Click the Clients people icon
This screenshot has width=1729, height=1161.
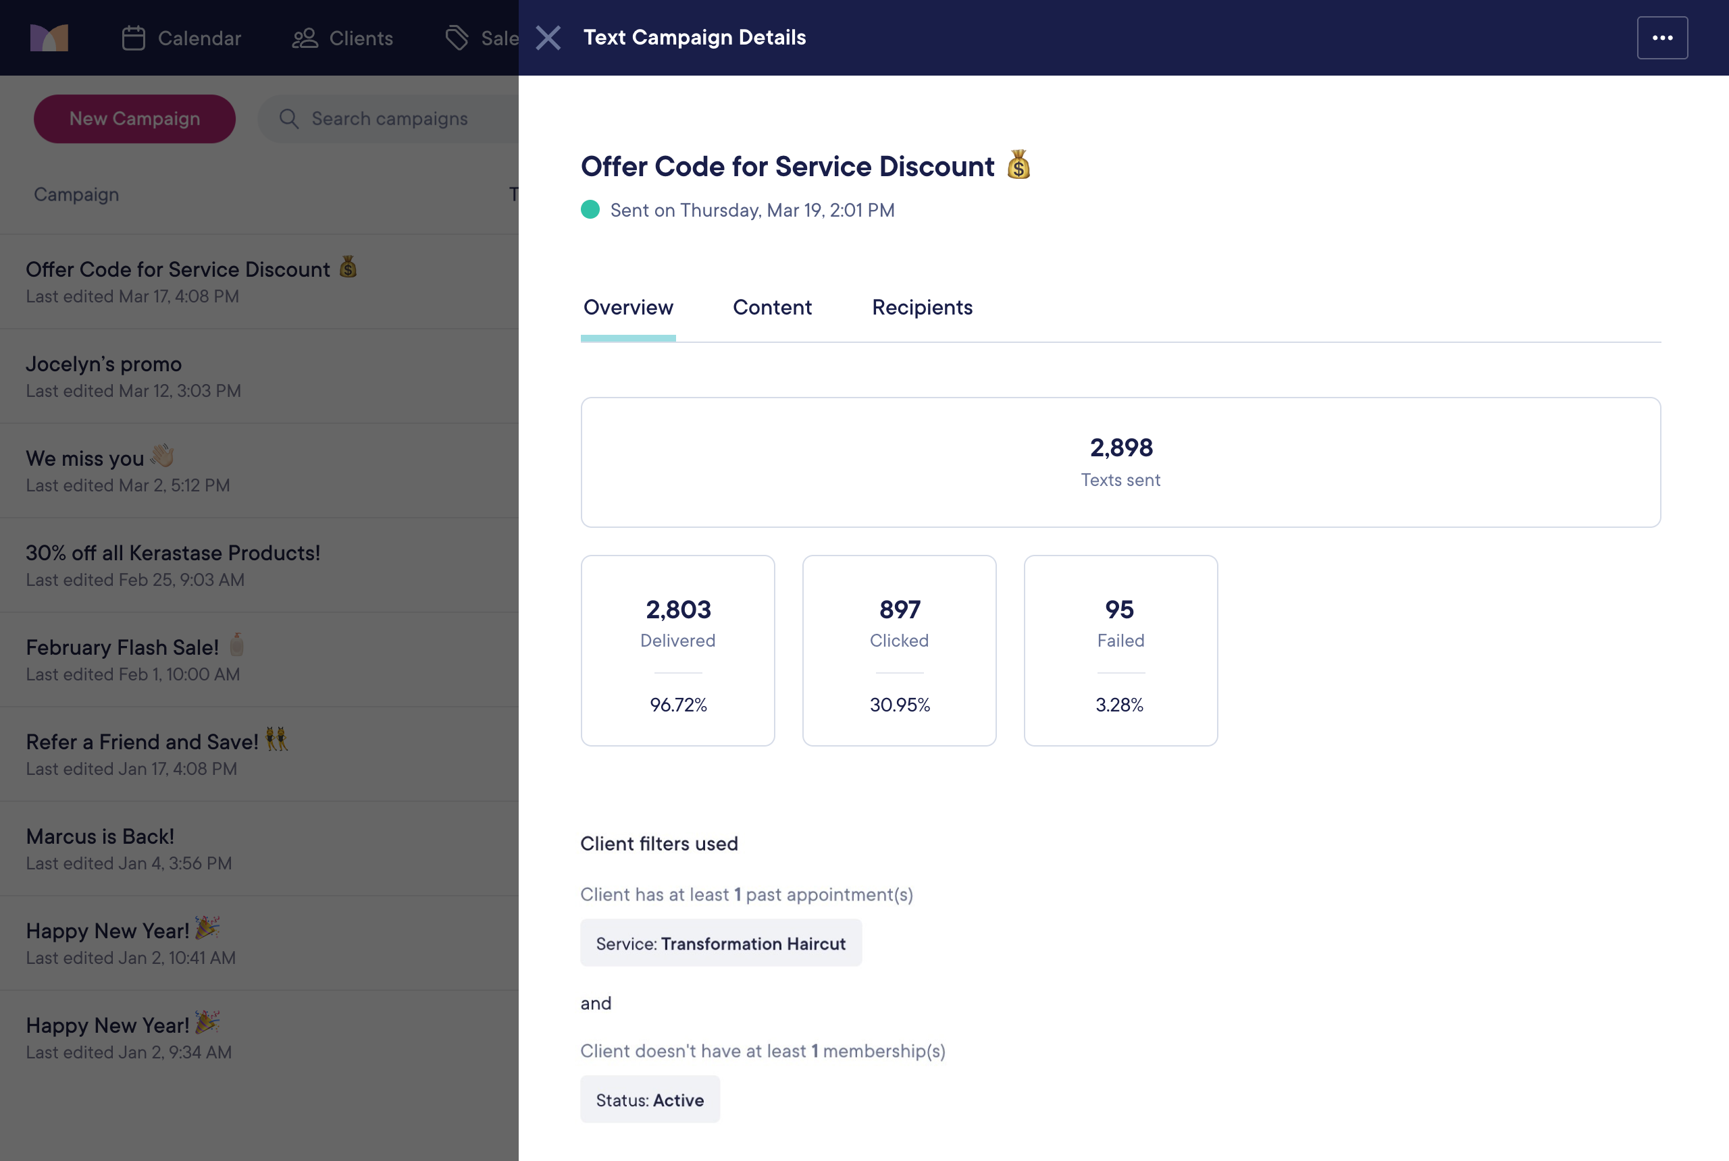[x=305, y=38]
